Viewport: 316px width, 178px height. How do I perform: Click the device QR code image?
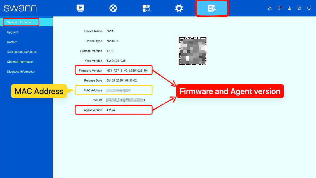click(193, 51)
